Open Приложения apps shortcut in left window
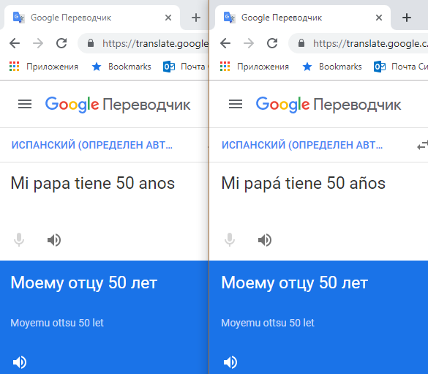 click(x=44, y=67)
